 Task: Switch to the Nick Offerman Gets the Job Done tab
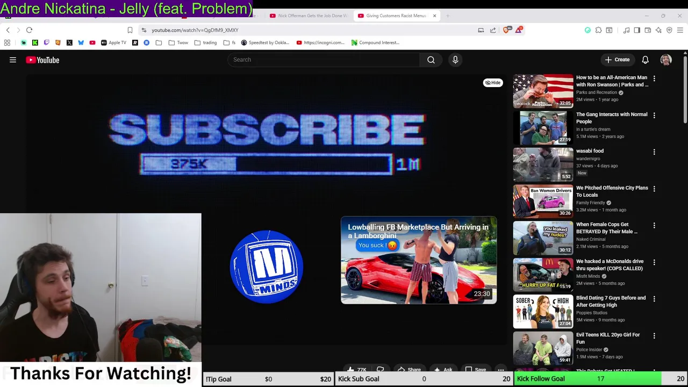[x=309, y=16]
